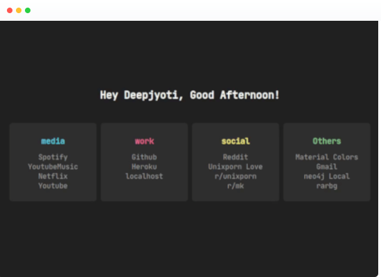Open Reddit under social
The height and width of the screenshot is (277, 381).
click(x=236, y=157)
